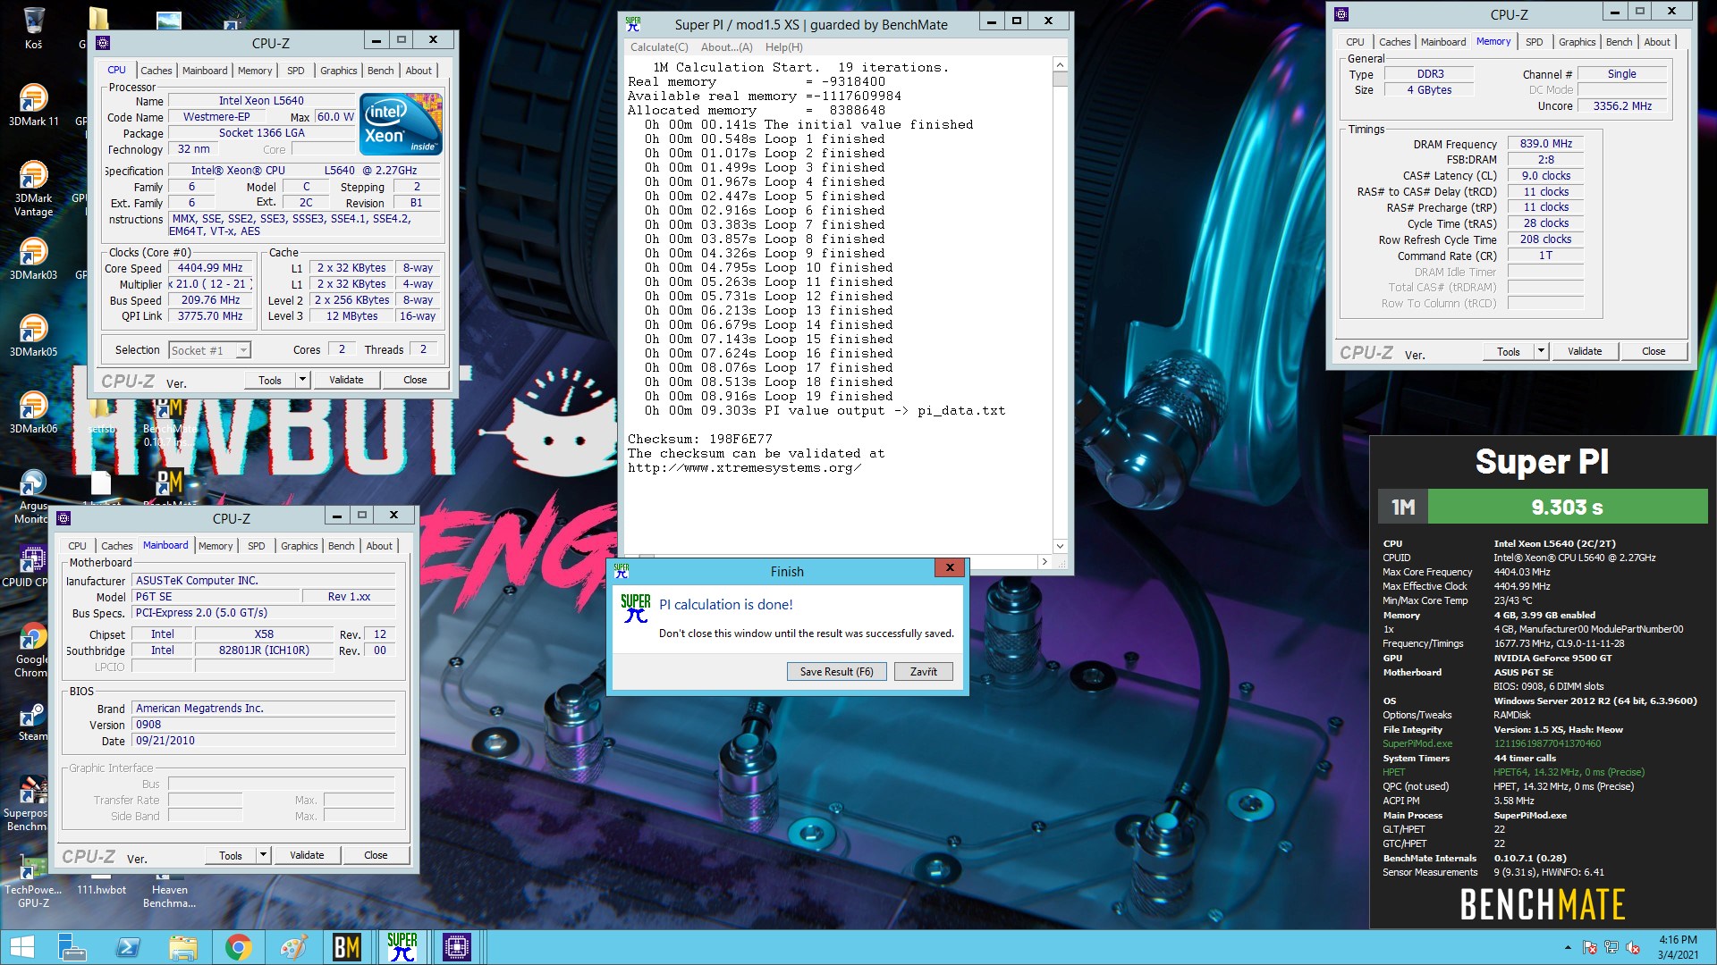
Task: Click Validate in top-left CPU-Z window
Action: point(346,380)
